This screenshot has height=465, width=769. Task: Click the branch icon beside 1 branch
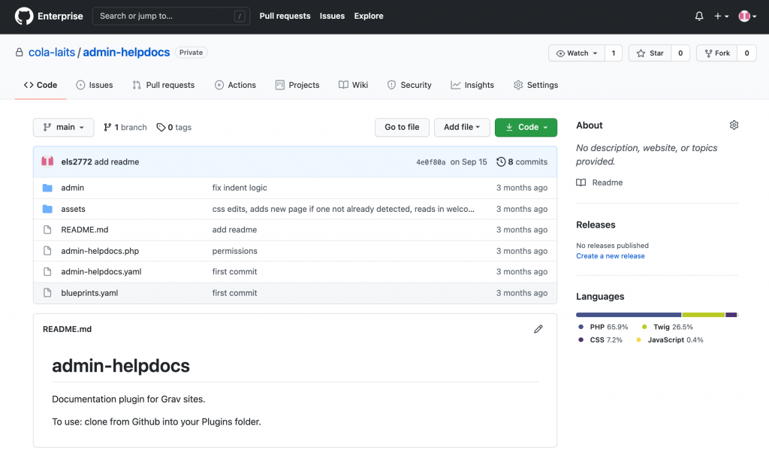coord(107,128)
